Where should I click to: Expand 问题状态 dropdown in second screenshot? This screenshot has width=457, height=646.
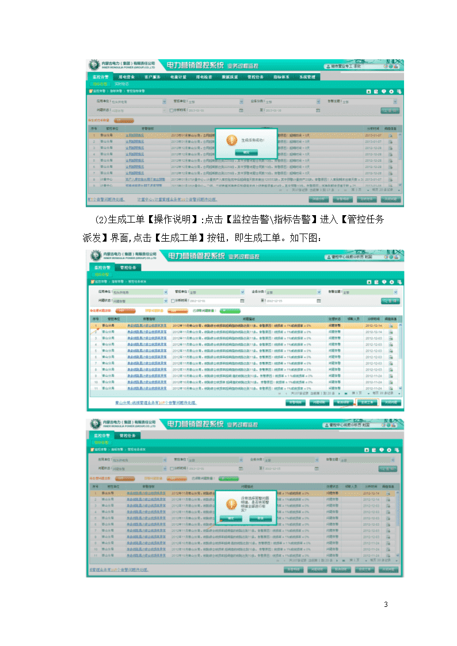(x=166, y=301)
